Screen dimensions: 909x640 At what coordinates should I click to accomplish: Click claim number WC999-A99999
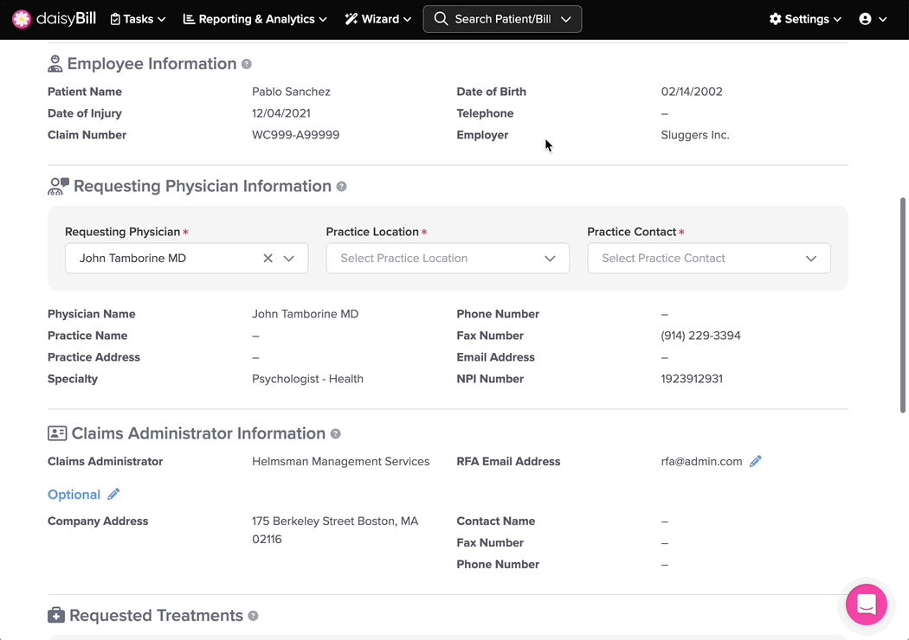296,135
